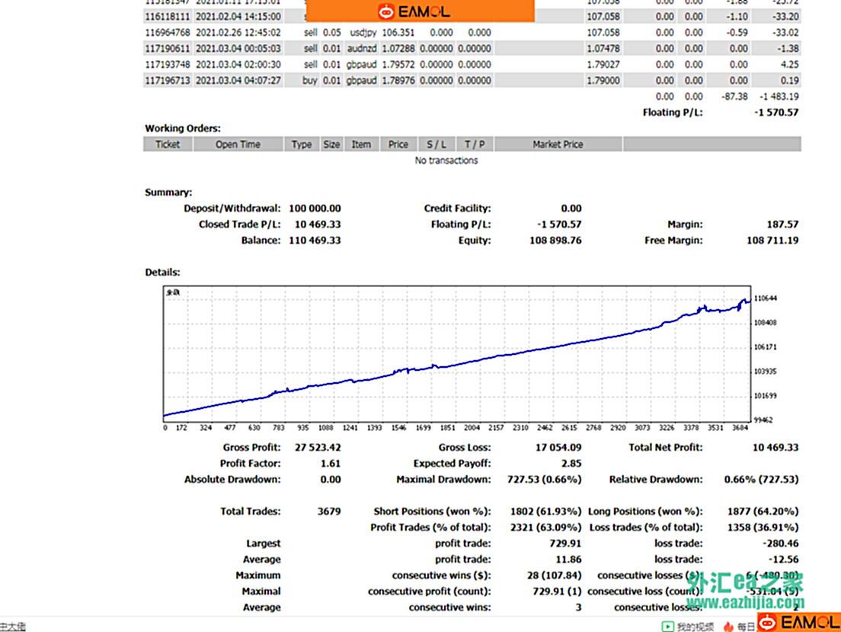Click the Equity value 108 898.76
The width and height of the screenshot is (841, 632).
click(x=555, y=241)
